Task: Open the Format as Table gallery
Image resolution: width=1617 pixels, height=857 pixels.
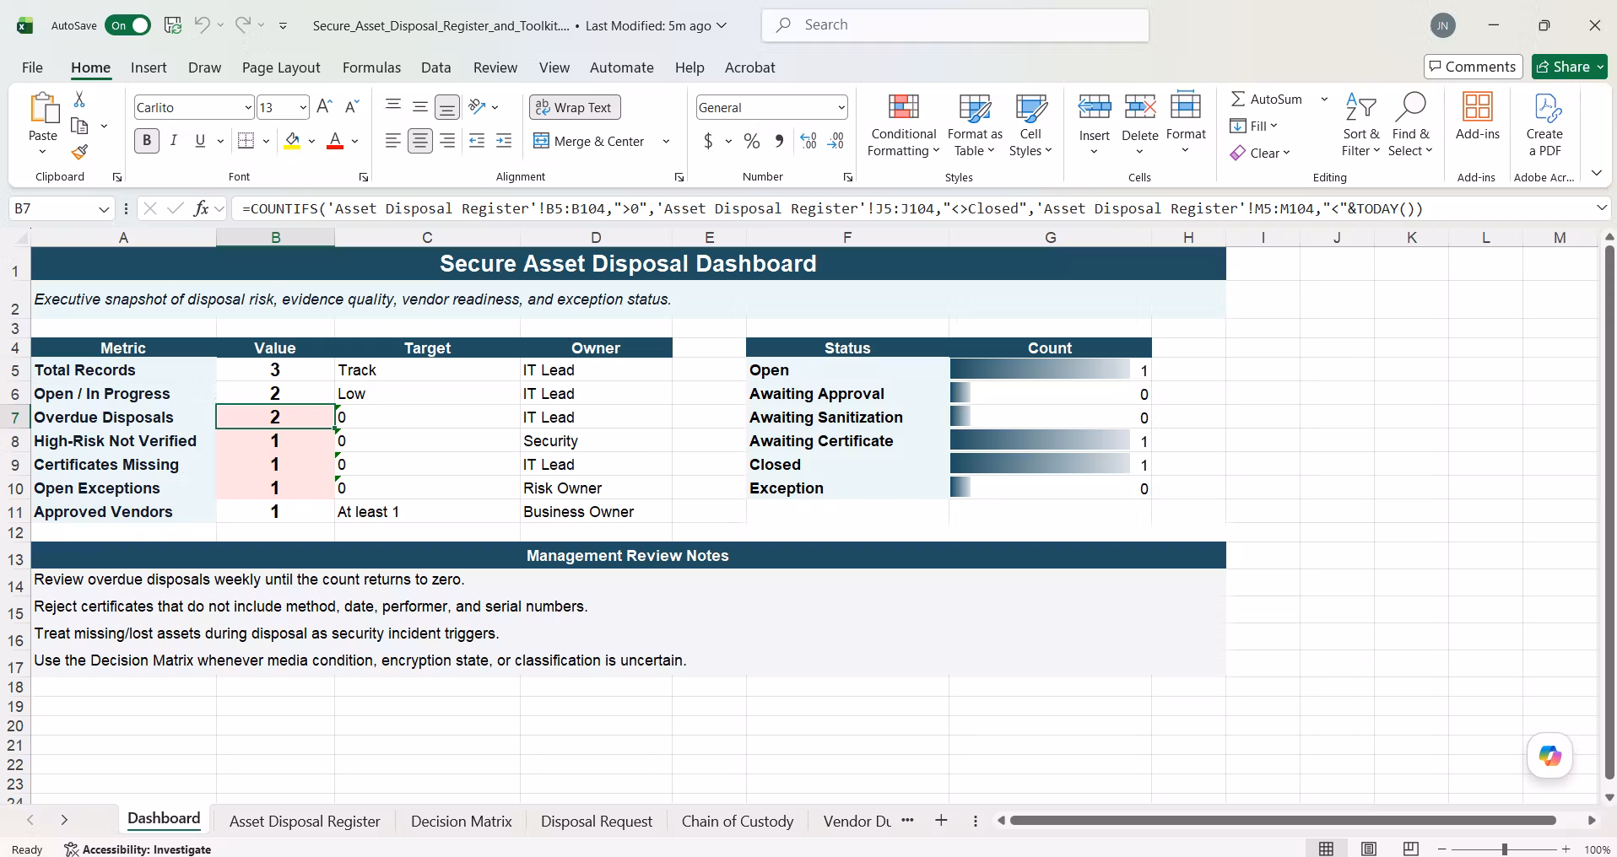Action: coord(975,125)
